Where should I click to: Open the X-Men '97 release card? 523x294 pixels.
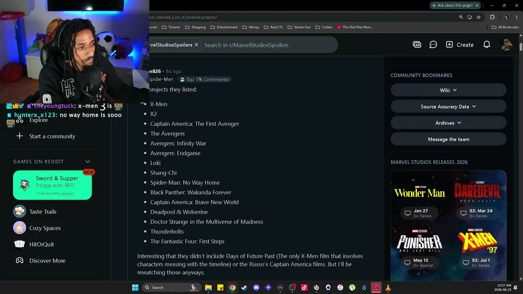coord(477,248)
